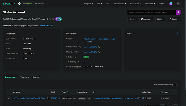Image resolution: width=186 pixels, height=106 pixels.
Task: Switch to the Rewards tab
Action: pos(36,77)
